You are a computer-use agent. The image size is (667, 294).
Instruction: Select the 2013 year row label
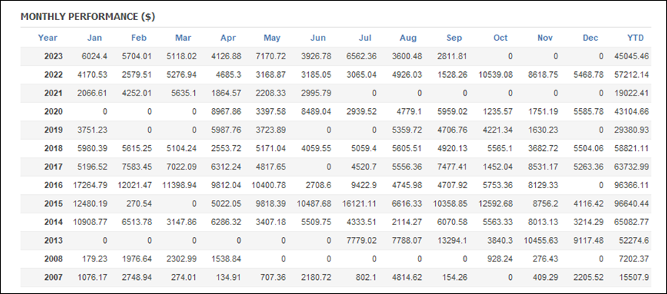[x=53, y=241]
